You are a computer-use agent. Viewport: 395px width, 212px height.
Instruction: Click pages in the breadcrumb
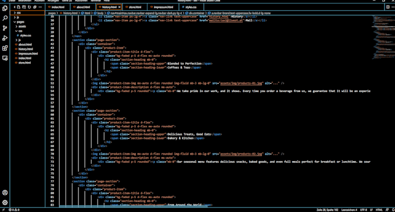[x=52, y=13]
